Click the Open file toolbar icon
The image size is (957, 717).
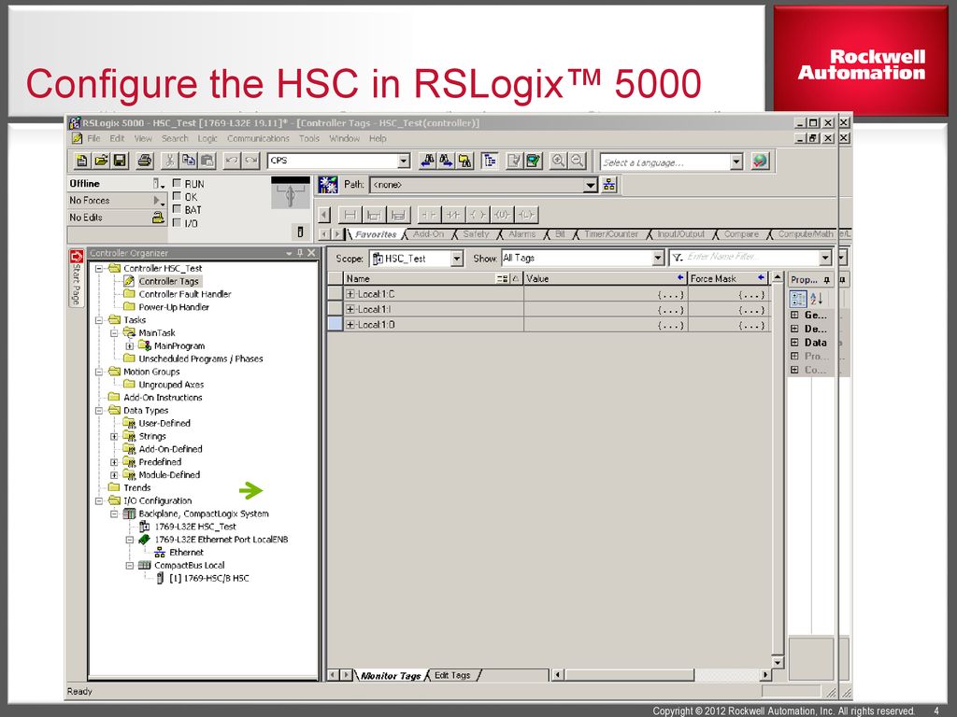(101, 161)
